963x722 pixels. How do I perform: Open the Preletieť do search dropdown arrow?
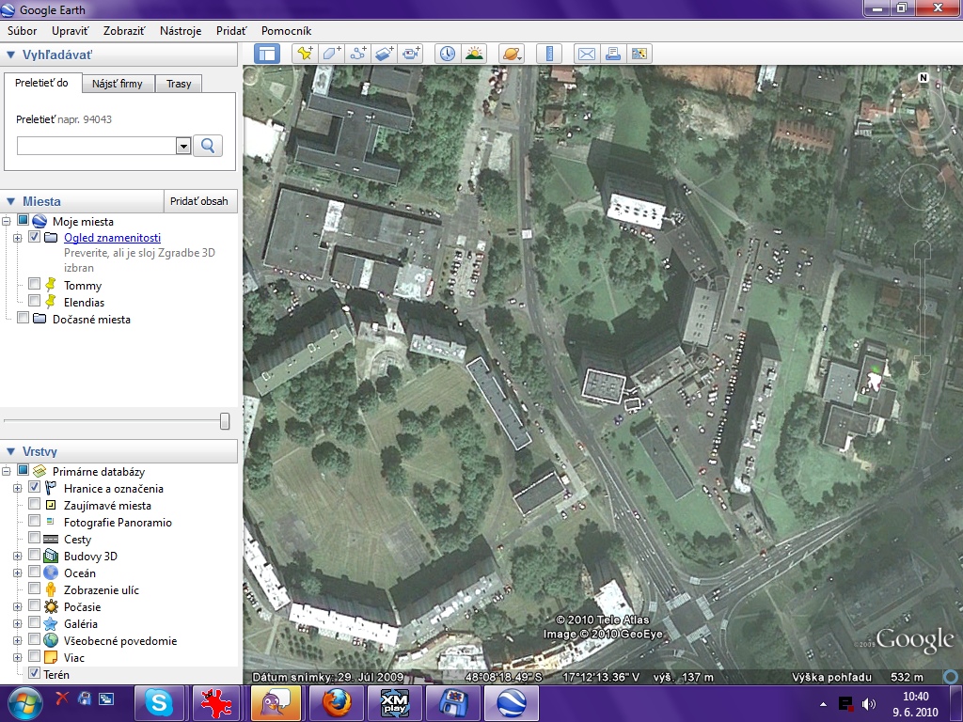(183, 146)
